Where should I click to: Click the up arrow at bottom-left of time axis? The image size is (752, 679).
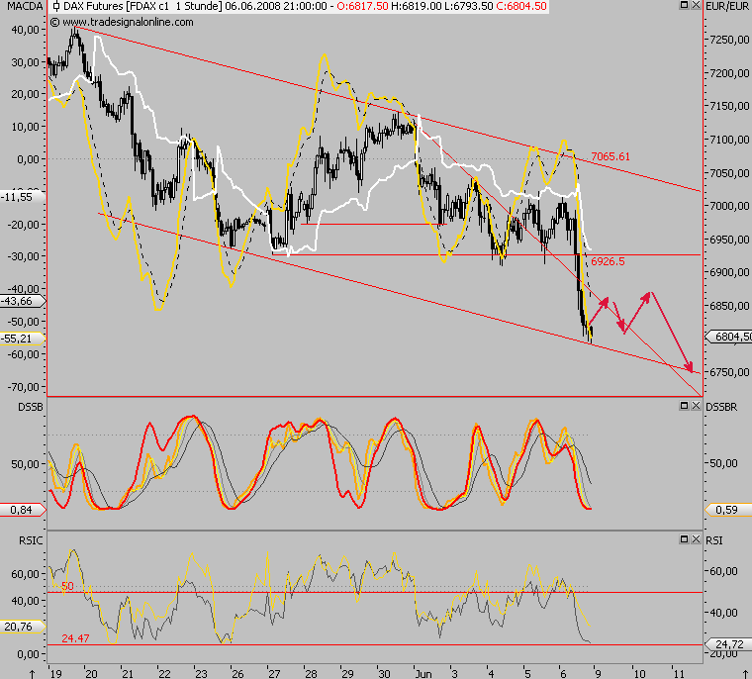tap(32, 674)
